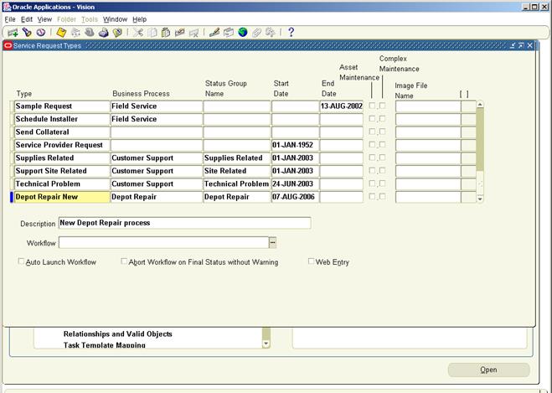Click the Workflow input field
This screenshot has width=552, height=393.
[x=163, y=243]
